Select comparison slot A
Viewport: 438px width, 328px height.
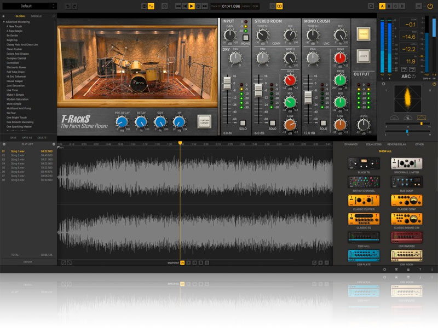382,5
